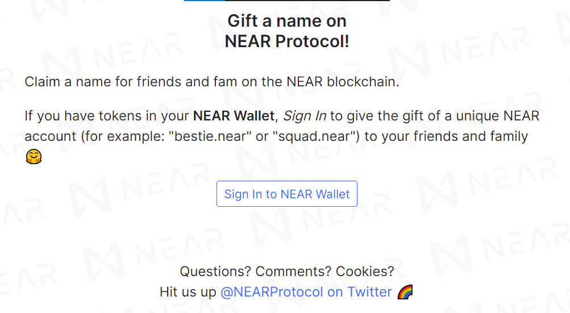Click the 'Hit us up' text
The height and width of the screenshot is (313, 570).
point(188,292)
